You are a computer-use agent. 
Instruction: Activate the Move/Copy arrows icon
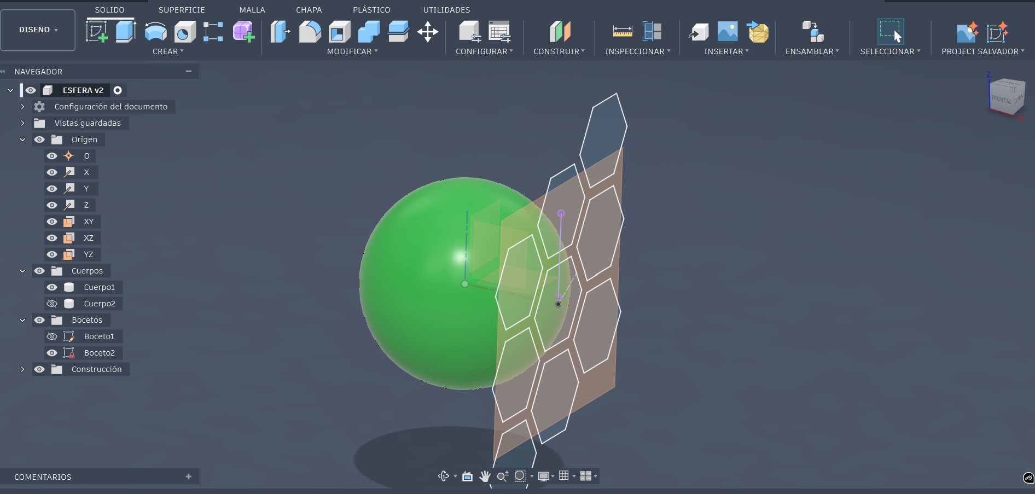pyautogui.click(x=428, y=32)
